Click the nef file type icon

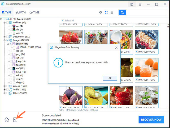14,68
